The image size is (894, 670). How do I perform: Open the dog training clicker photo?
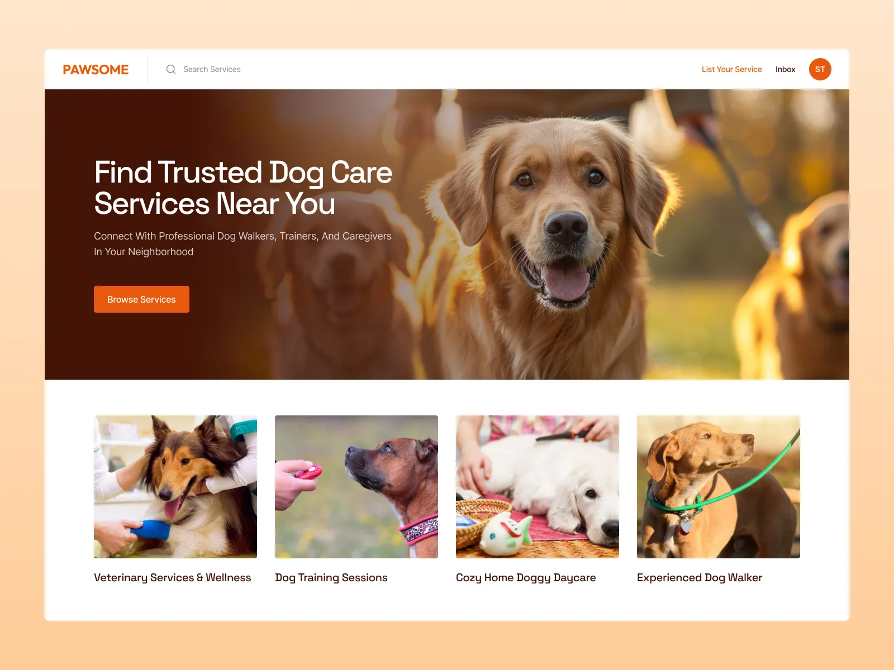356,487
